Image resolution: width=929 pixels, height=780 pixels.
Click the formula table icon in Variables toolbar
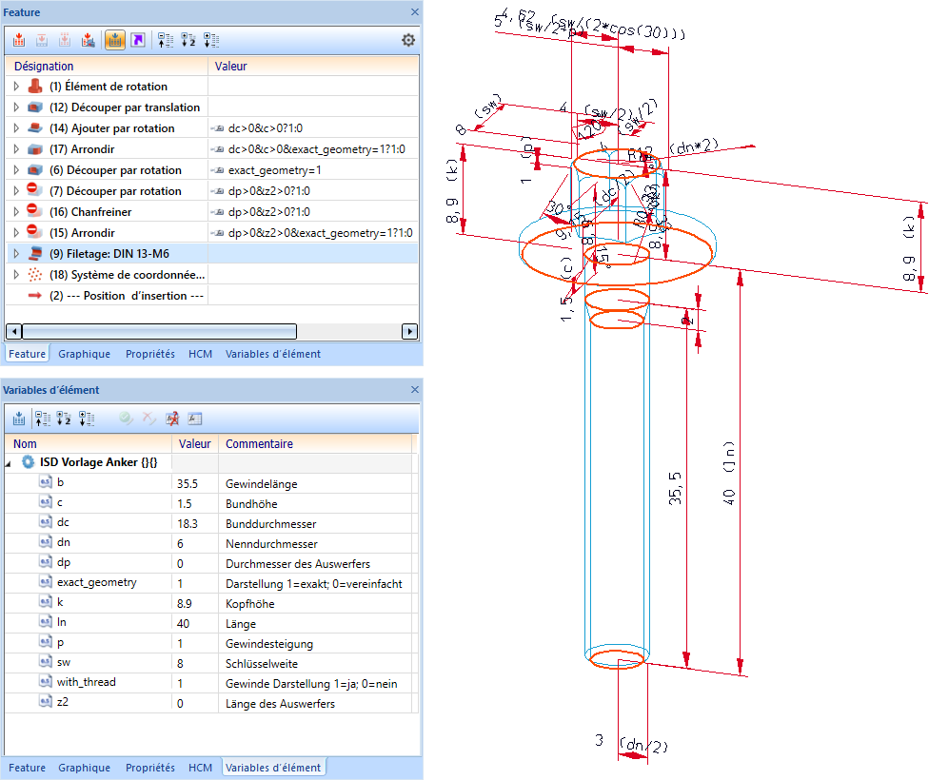[195, 419]
